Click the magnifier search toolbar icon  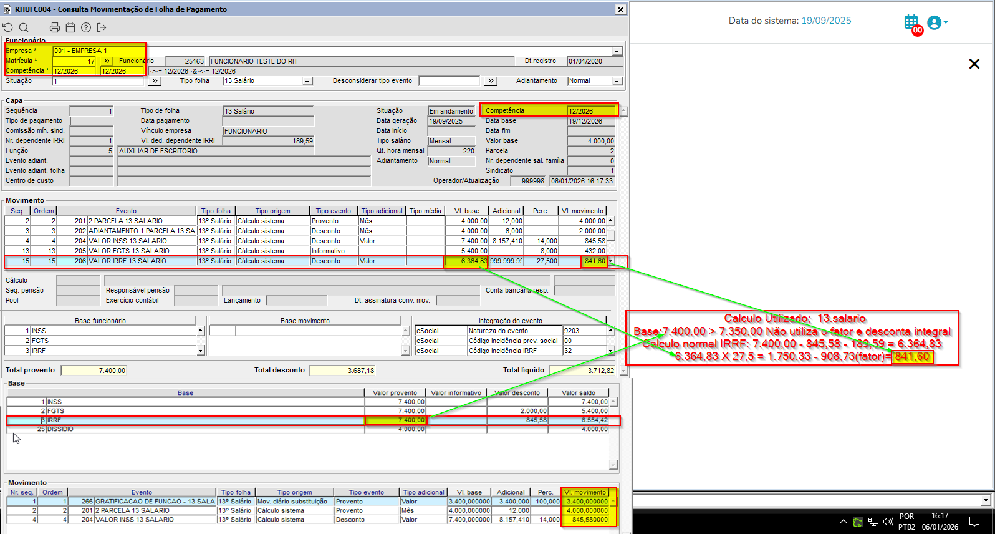24,27
